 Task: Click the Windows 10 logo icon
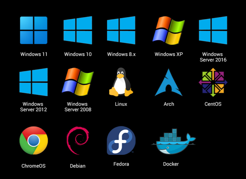(78, 30)
